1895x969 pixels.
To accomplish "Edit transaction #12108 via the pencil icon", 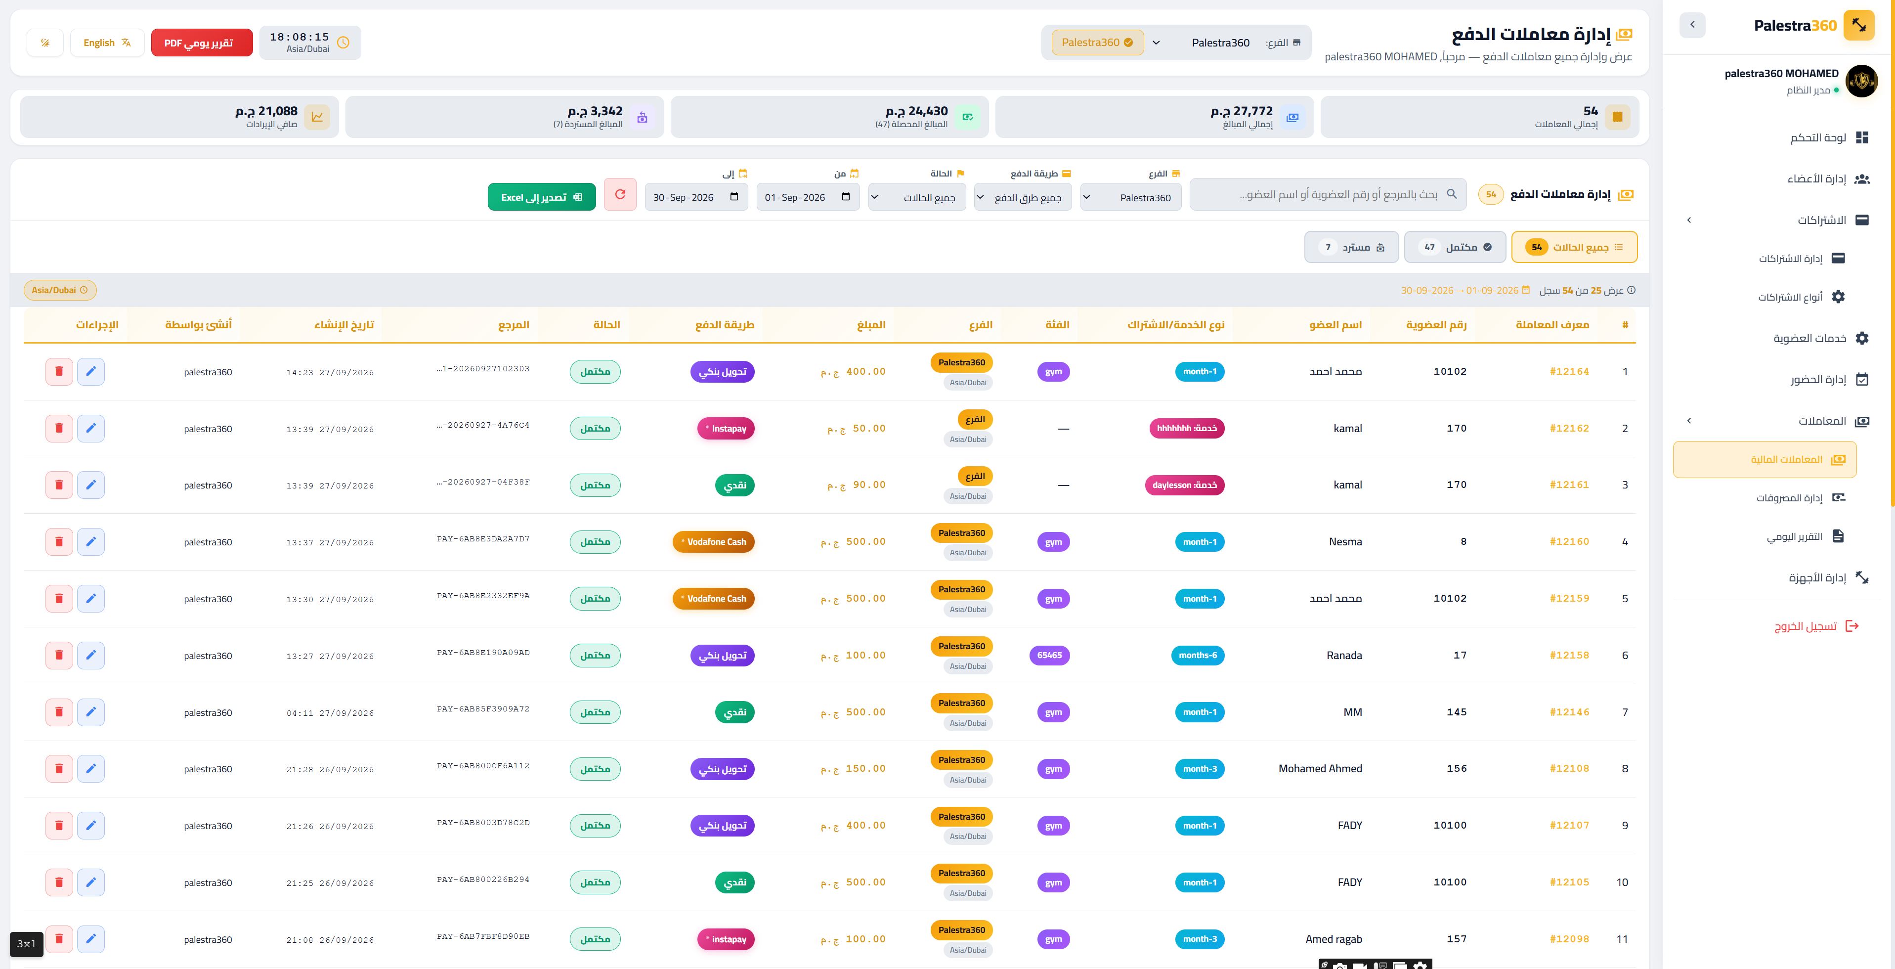I will [90, 768].
